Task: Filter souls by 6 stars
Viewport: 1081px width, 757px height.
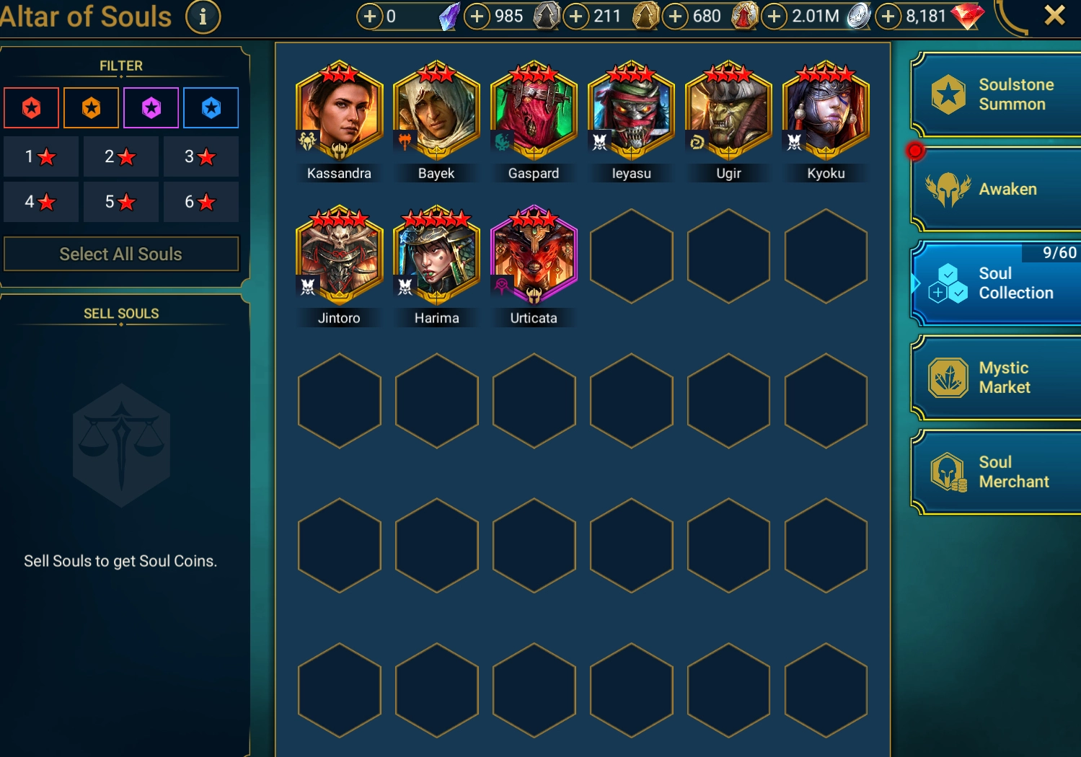Action: pos(200,202)
